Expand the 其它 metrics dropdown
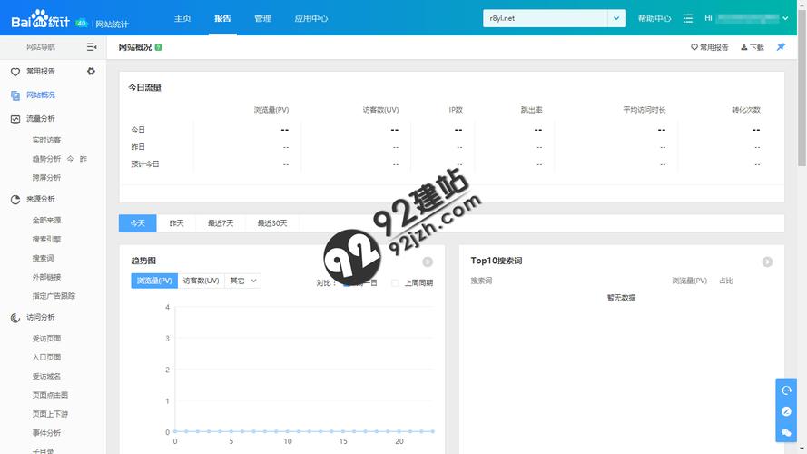 [x=243, y=281]
